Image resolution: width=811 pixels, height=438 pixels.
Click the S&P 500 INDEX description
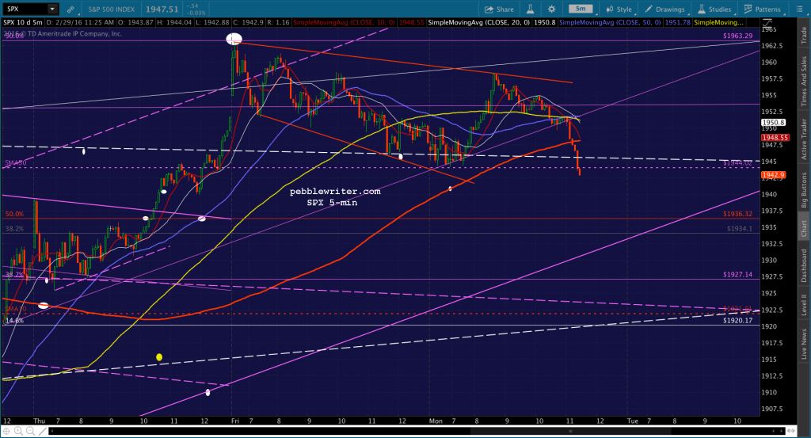tap(111, 10)
